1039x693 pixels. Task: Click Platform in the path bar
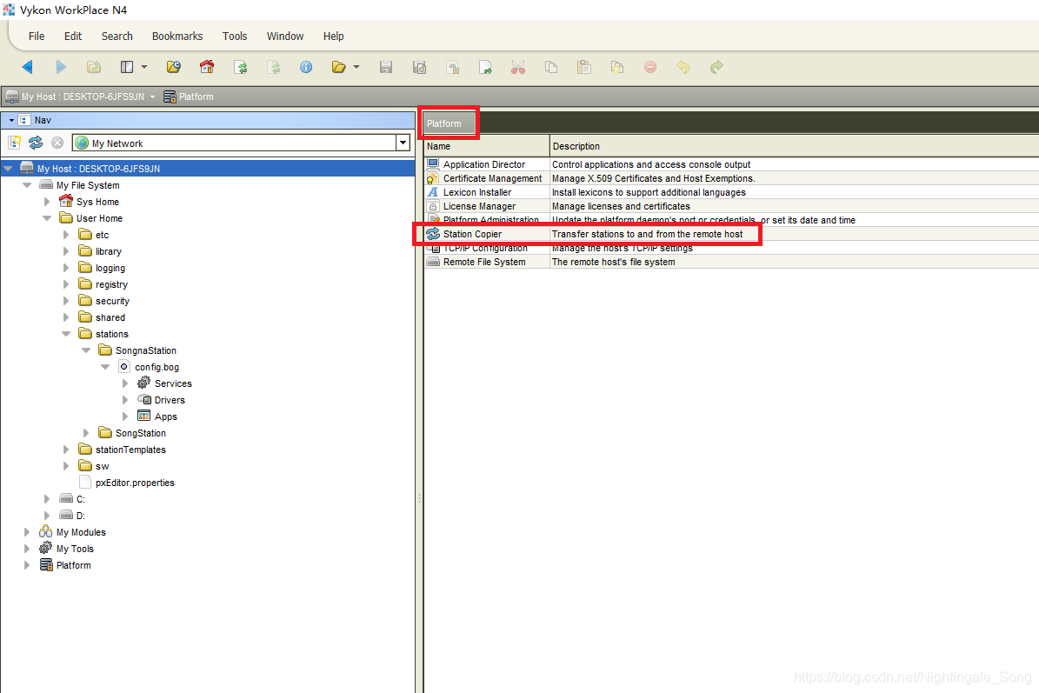pyautogui.click(x=189, y=97)
